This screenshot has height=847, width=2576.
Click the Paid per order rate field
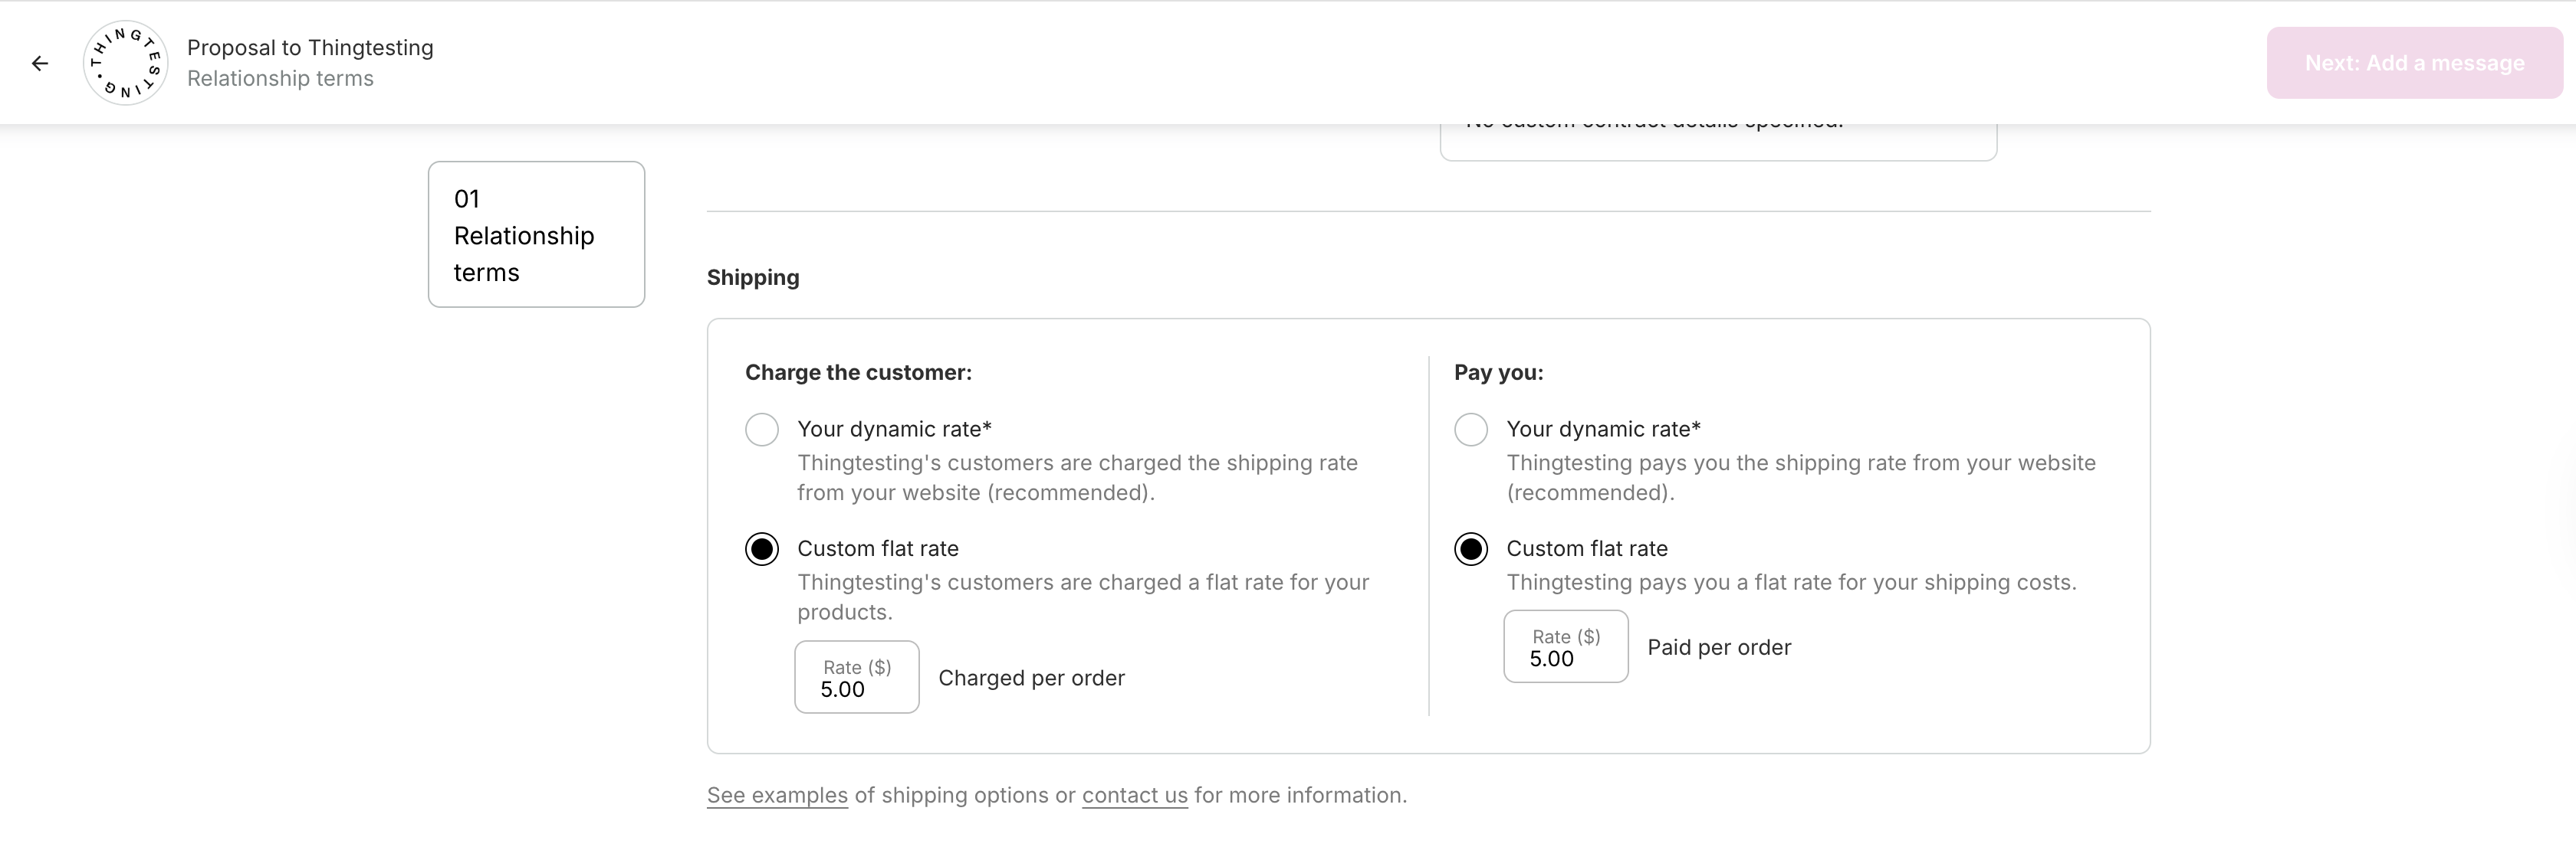coord(1566,647)
